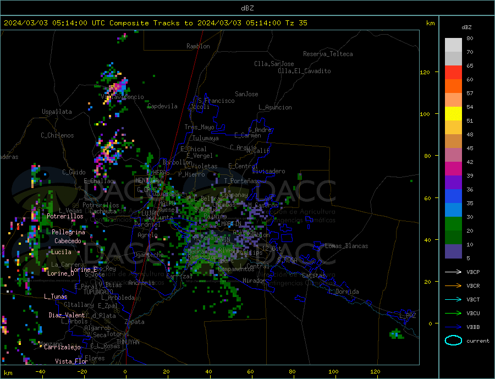Click the cyan VBCT arrow legend
This screenshot has width=495, height=379.
pyautogui.click(x=453, y=299)
